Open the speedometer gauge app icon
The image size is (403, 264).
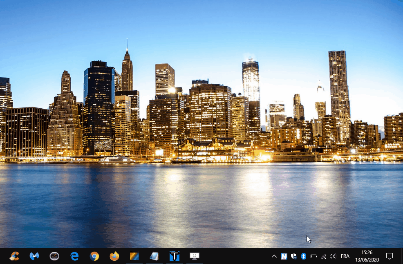click(54, 256)
